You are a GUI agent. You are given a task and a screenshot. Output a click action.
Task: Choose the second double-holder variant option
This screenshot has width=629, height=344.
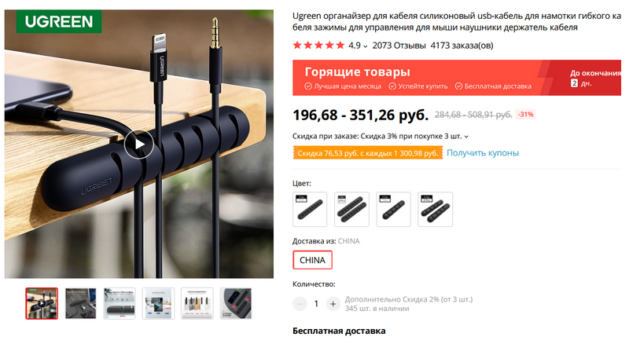click(x=351, y=209)
